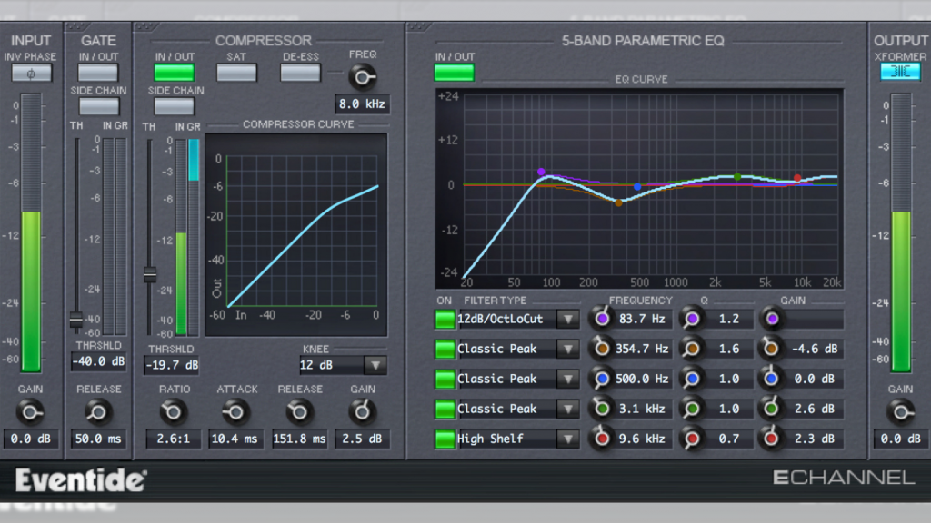Enable the Compressor De-Ess button
931x523 pixels.
(300, 73)
